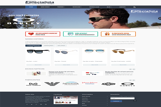Open the Johnson & Johnson Vision Care logo
Viewport: 161px width, 107px height.
90,83
